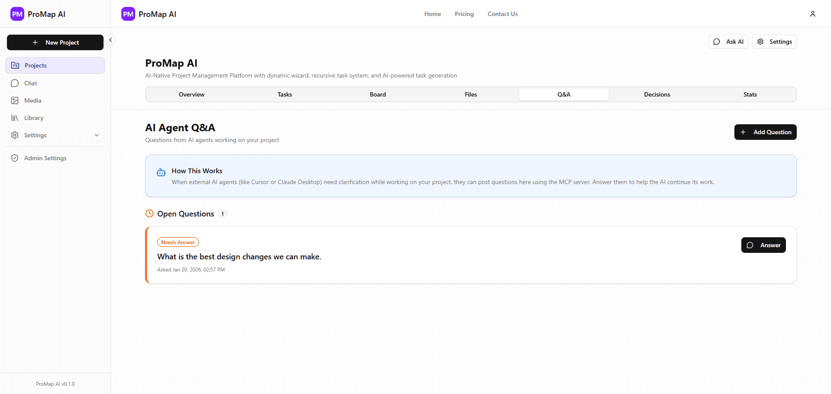Click the Needs Answer status badge
This screenshot has height=394, width=831.
[178, 242]
